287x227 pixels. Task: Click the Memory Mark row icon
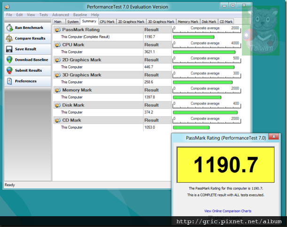tap(58, 90)
